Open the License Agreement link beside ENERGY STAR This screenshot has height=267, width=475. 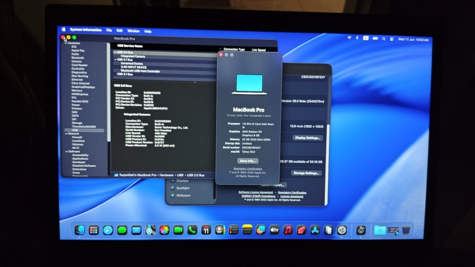(x=292, y=196)
